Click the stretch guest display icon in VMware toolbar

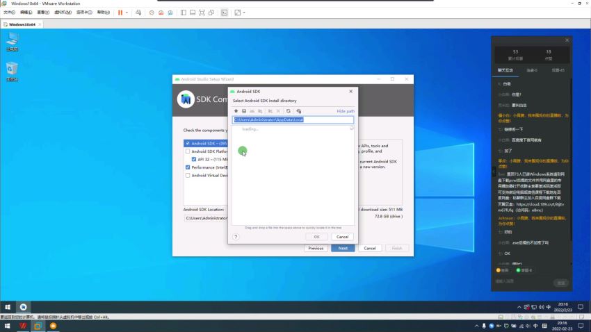click(x=238, y=13)
